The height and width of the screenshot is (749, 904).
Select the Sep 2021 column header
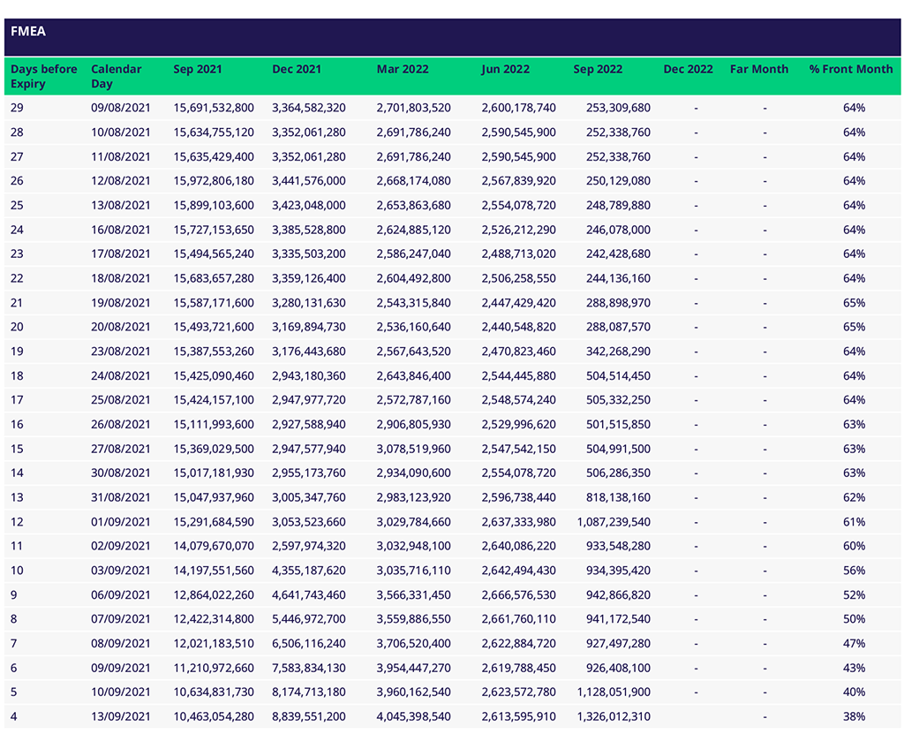(198, 69)
